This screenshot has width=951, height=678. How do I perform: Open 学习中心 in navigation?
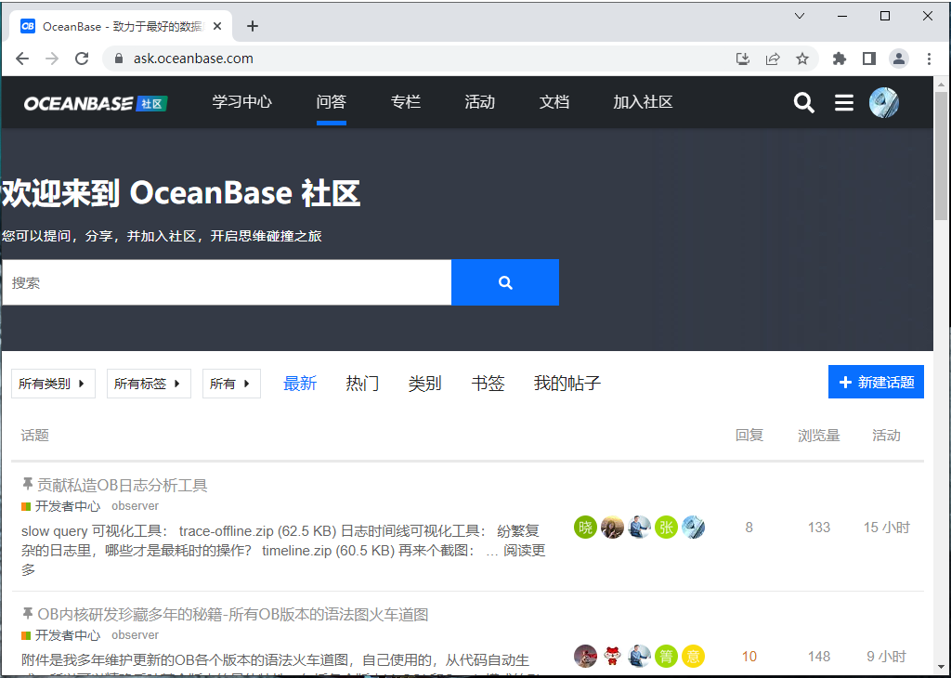242,102
